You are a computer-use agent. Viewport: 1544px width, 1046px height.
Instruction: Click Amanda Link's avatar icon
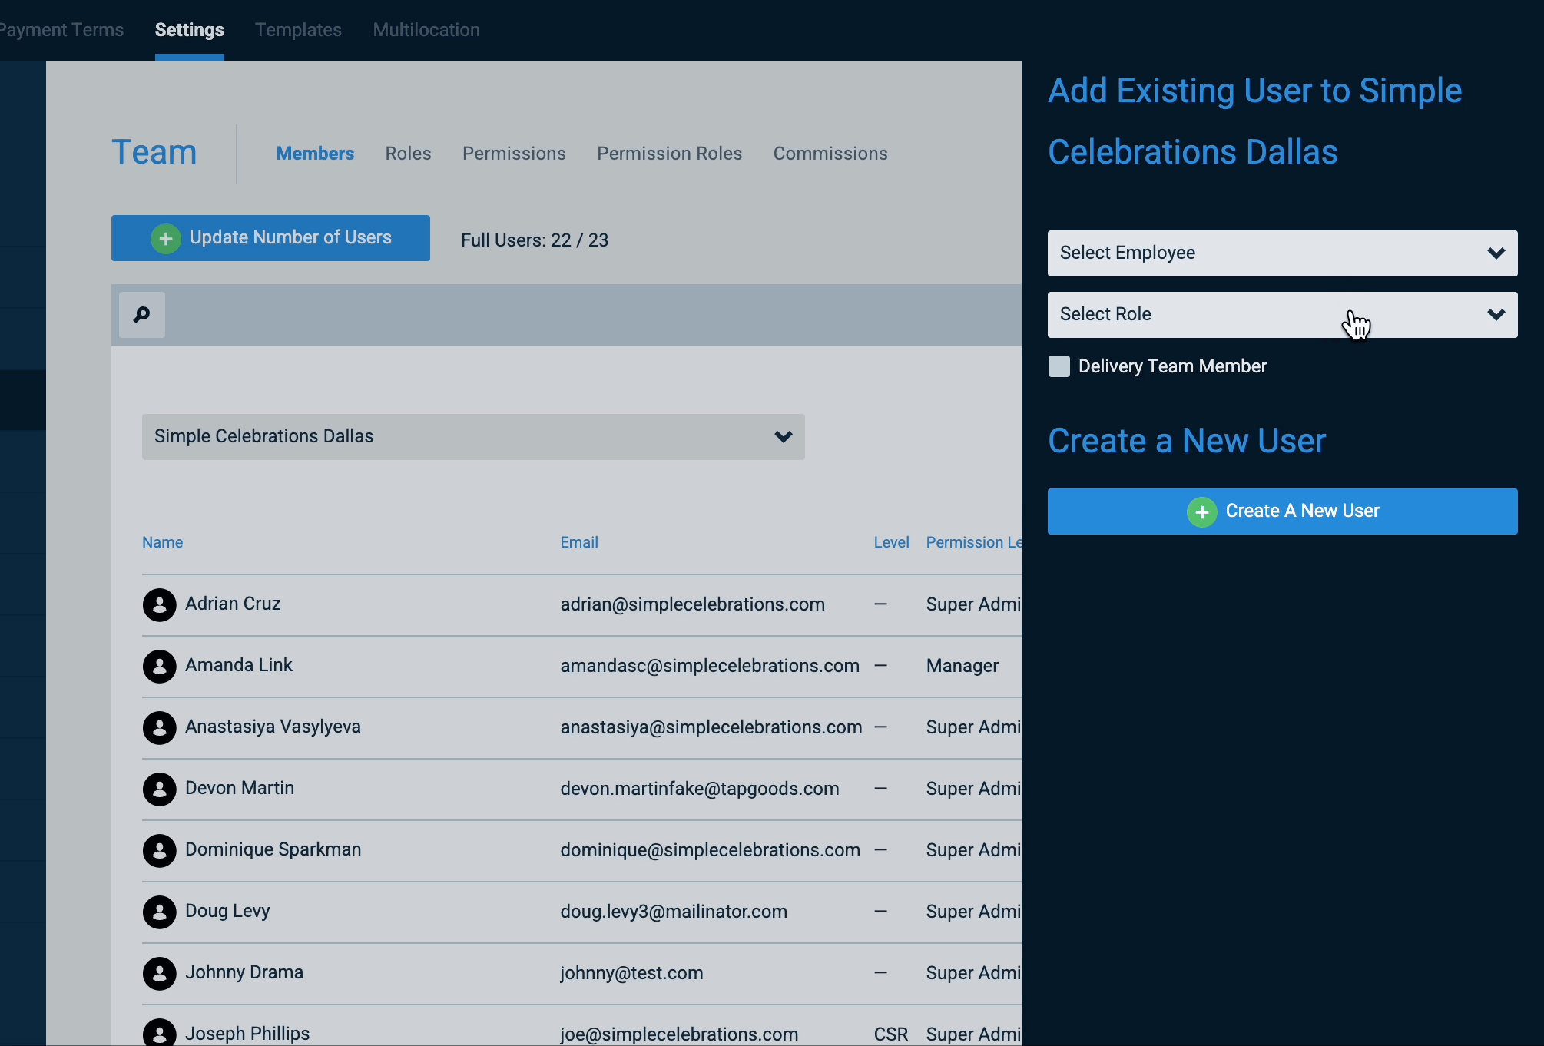click(x=160, y=667)
